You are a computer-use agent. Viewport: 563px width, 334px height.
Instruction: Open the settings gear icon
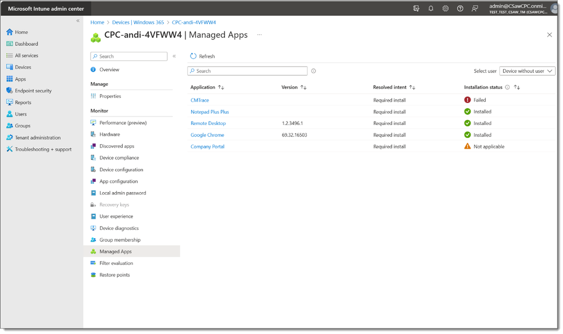click(x=445, y=8)
